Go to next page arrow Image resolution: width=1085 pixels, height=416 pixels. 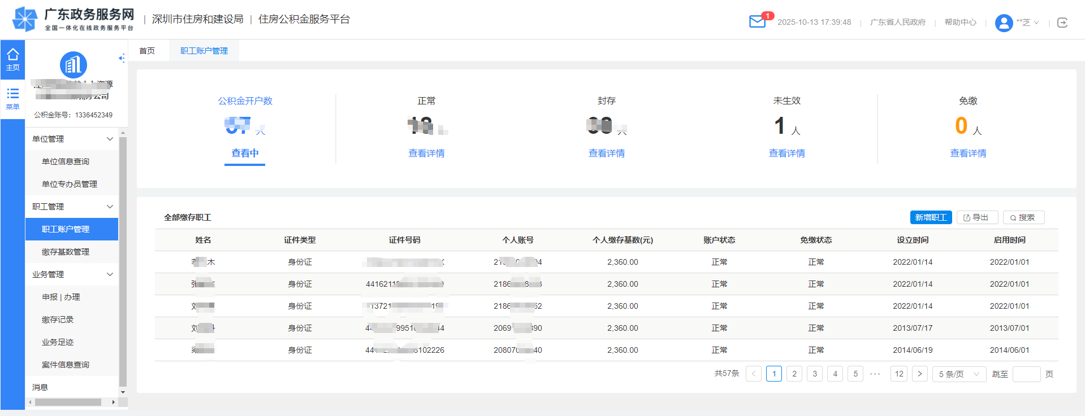tap(920, 374)
